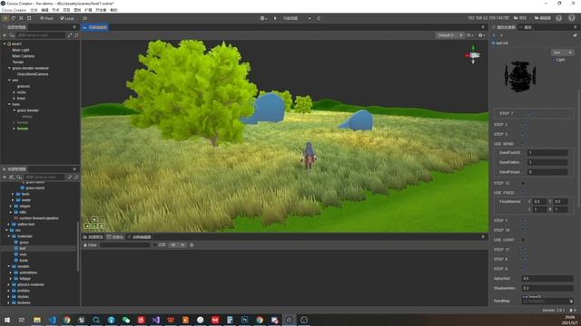Expand the physics-material folder
Image resolution: width=581 pixels, height=326 pixels.
[9, 284]
